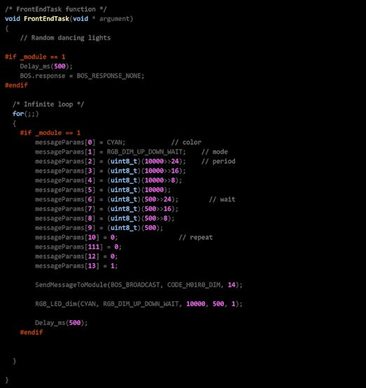Click the RGB_LED_dim function call
The height and width of the screenshot is (388, 366).
[x=139, y=304]
